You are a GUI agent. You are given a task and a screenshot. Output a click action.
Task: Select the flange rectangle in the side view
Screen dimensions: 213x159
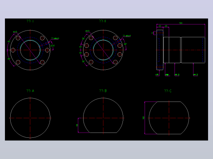(x=160, y=50)
